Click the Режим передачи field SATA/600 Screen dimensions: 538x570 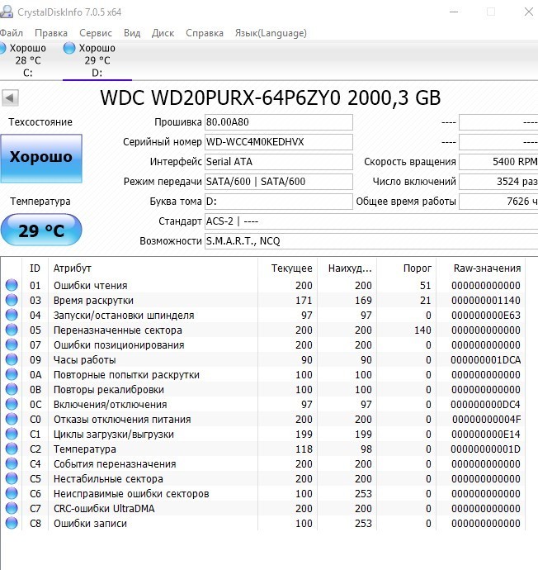[278, 182]
